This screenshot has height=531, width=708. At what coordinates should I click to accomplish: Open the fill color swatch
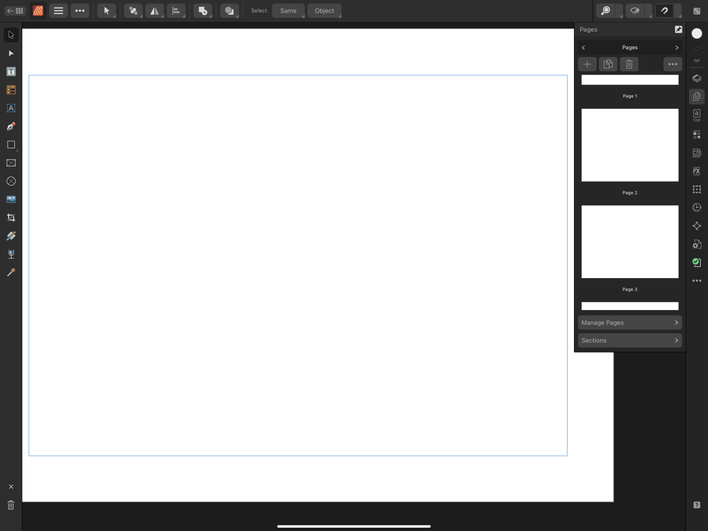(697, 34)
